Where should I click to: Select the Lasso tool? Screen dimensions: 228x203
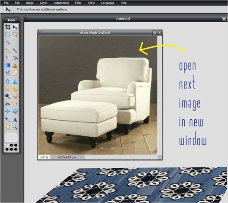15,34
